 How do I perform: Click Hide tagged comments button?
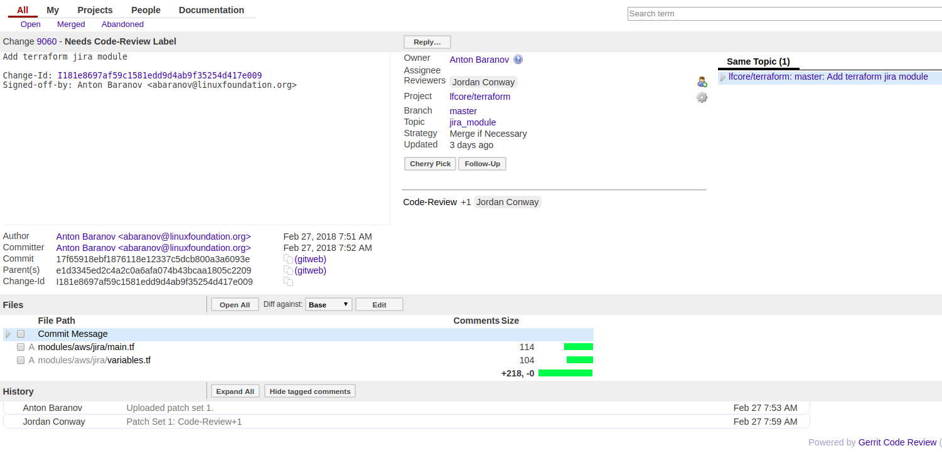coord(310,391)
